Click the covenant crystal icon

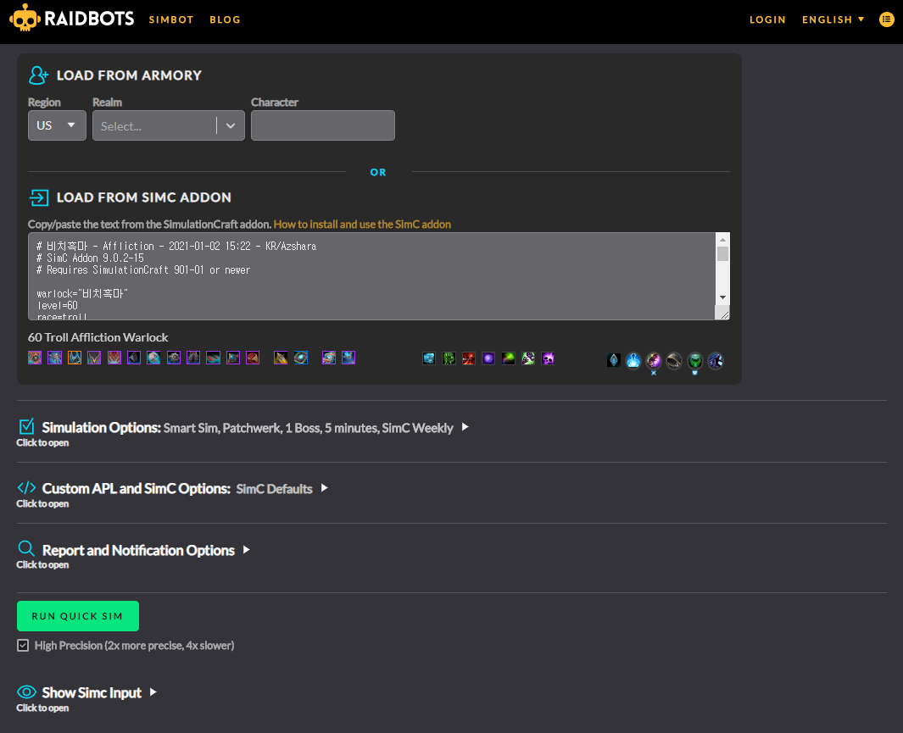click(x=614, y=360)
